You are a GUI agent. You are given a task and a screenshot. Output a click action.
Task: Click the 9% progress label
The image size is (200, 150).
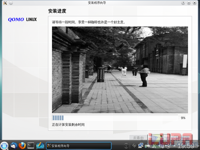tap(183, 118)
